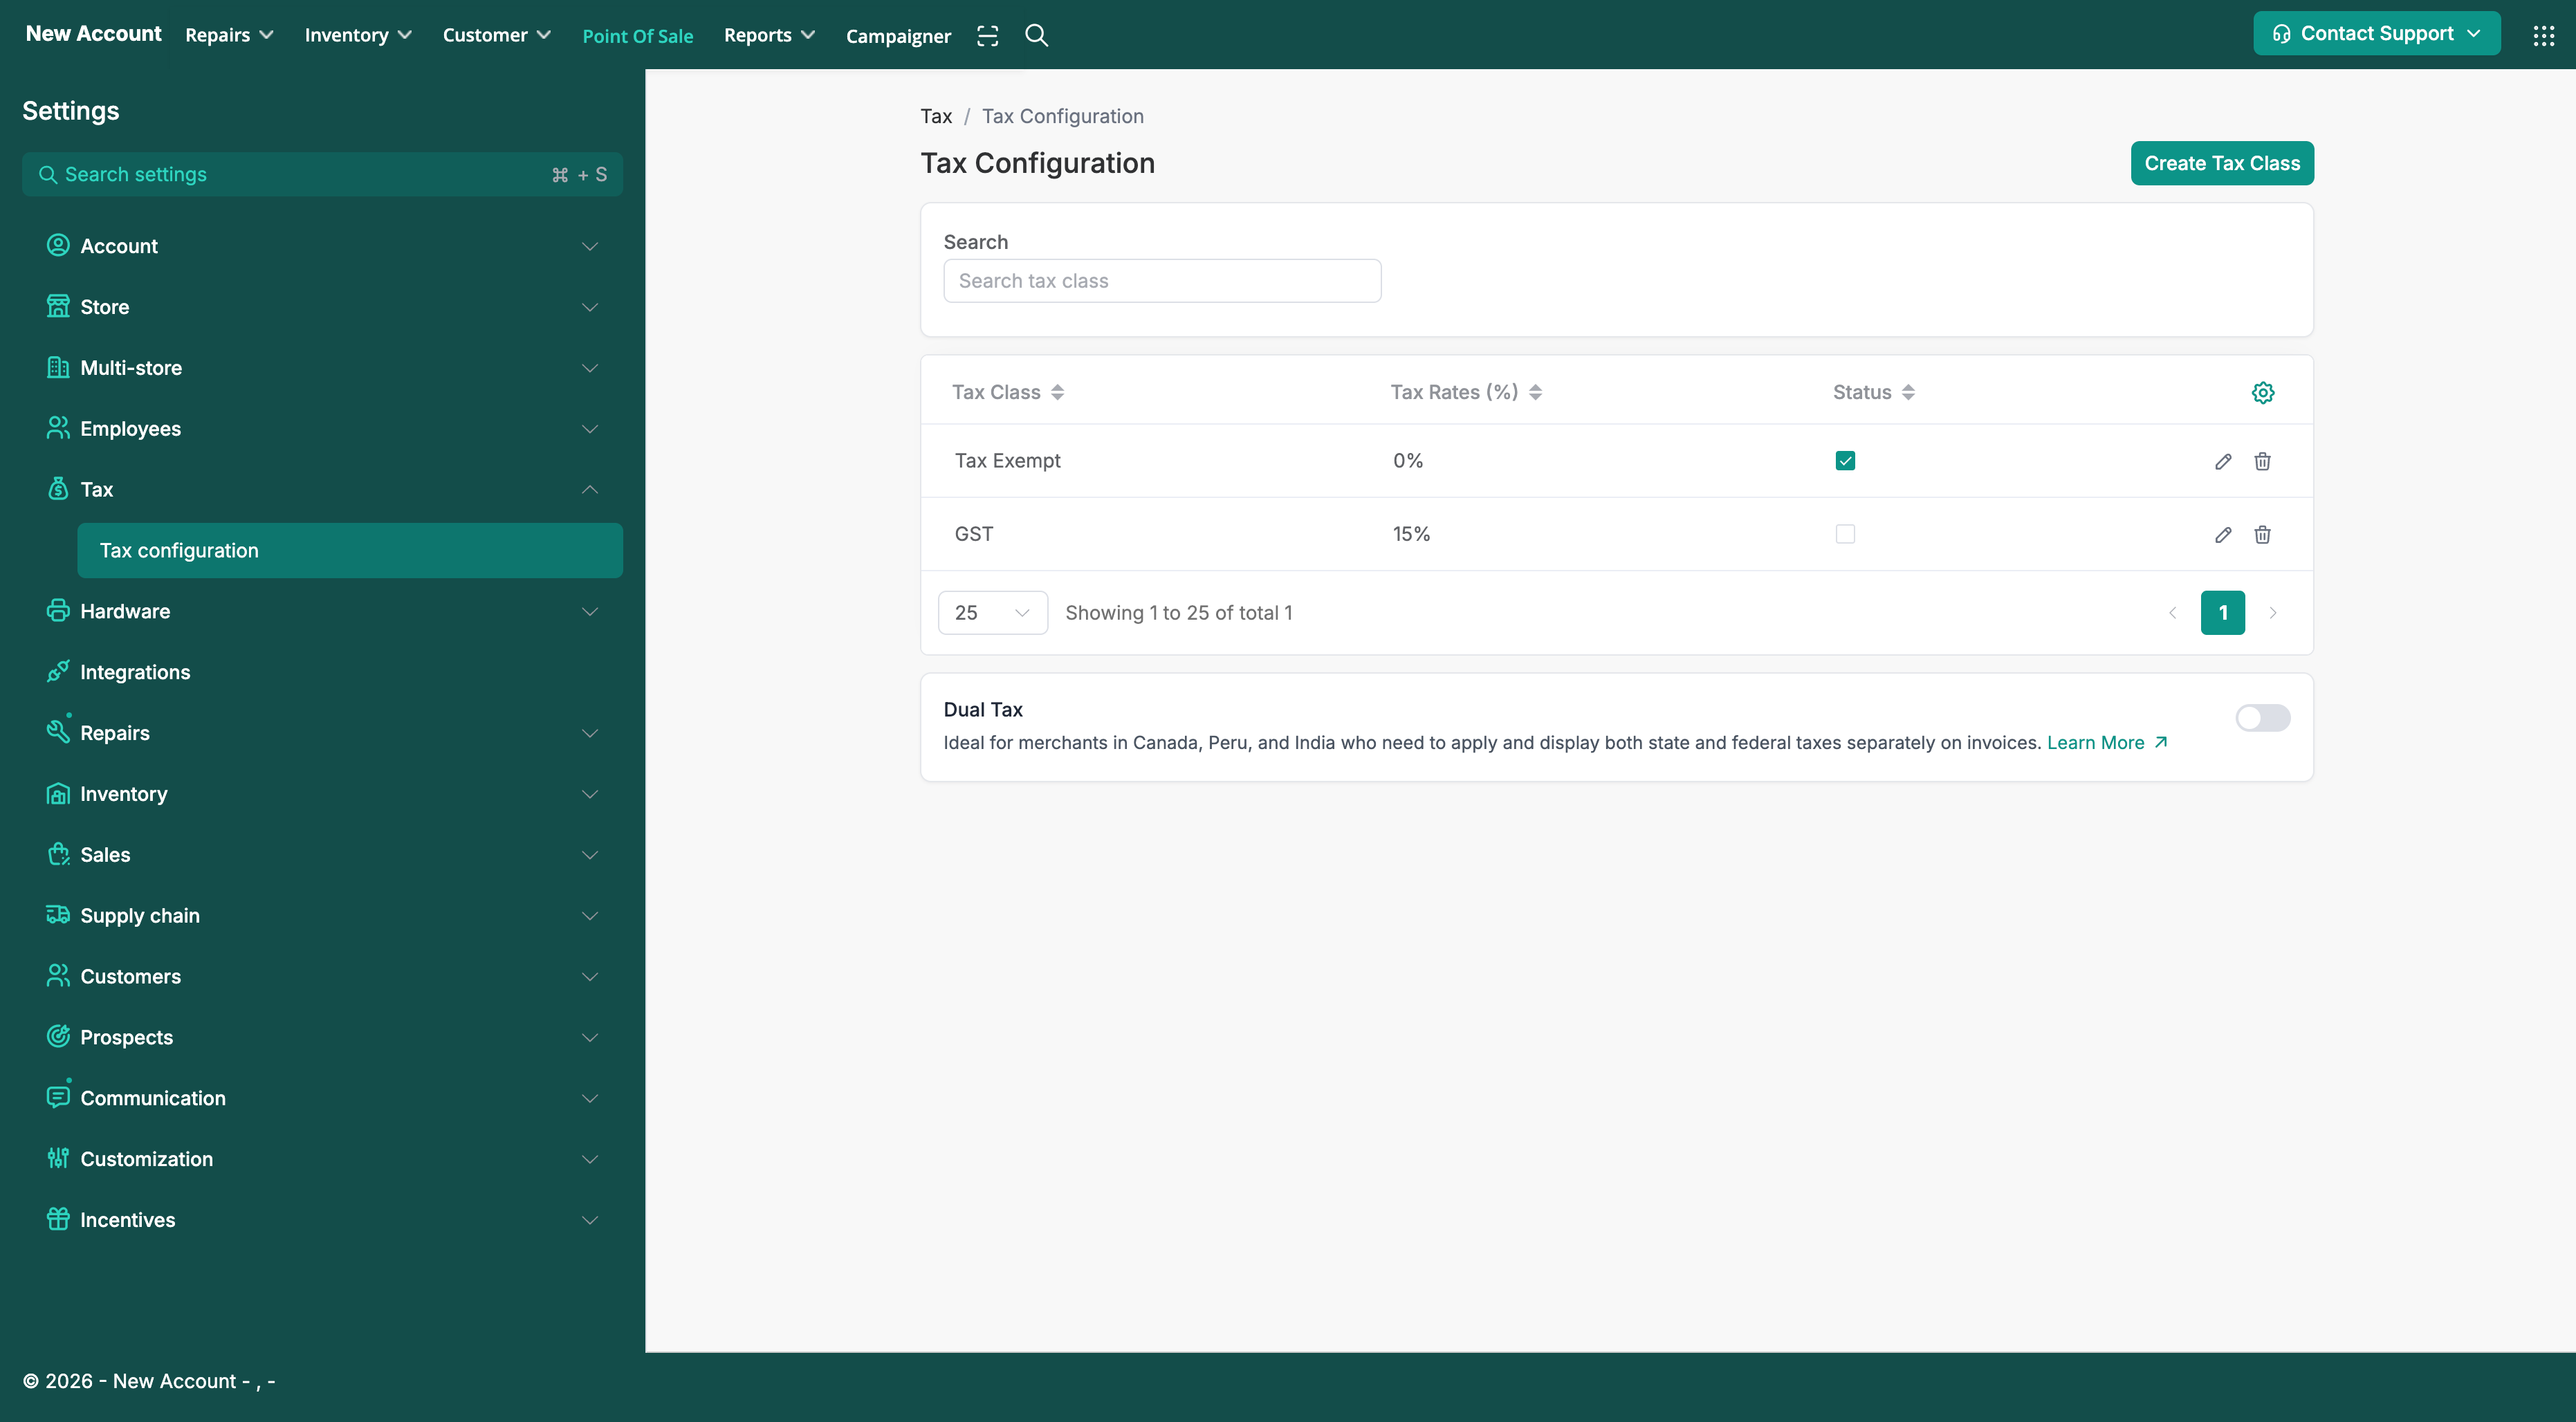Go to Point Of Sale tab

pos(637,36)
